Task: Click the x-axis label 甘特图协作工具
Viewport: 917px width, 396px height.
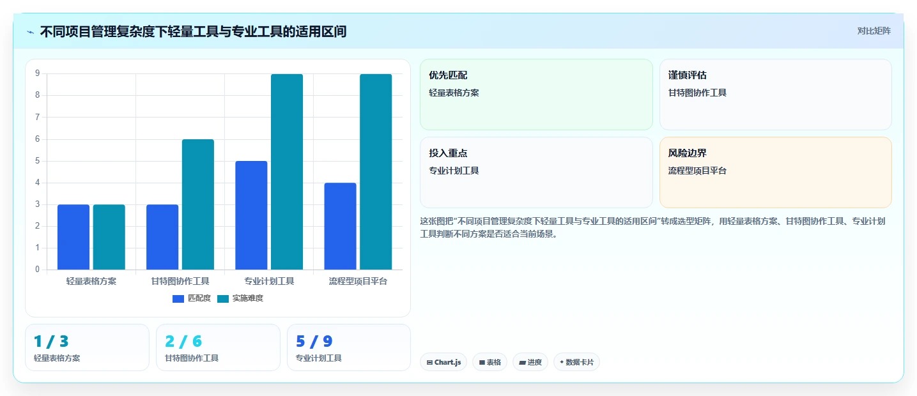Action: point(180,281)
